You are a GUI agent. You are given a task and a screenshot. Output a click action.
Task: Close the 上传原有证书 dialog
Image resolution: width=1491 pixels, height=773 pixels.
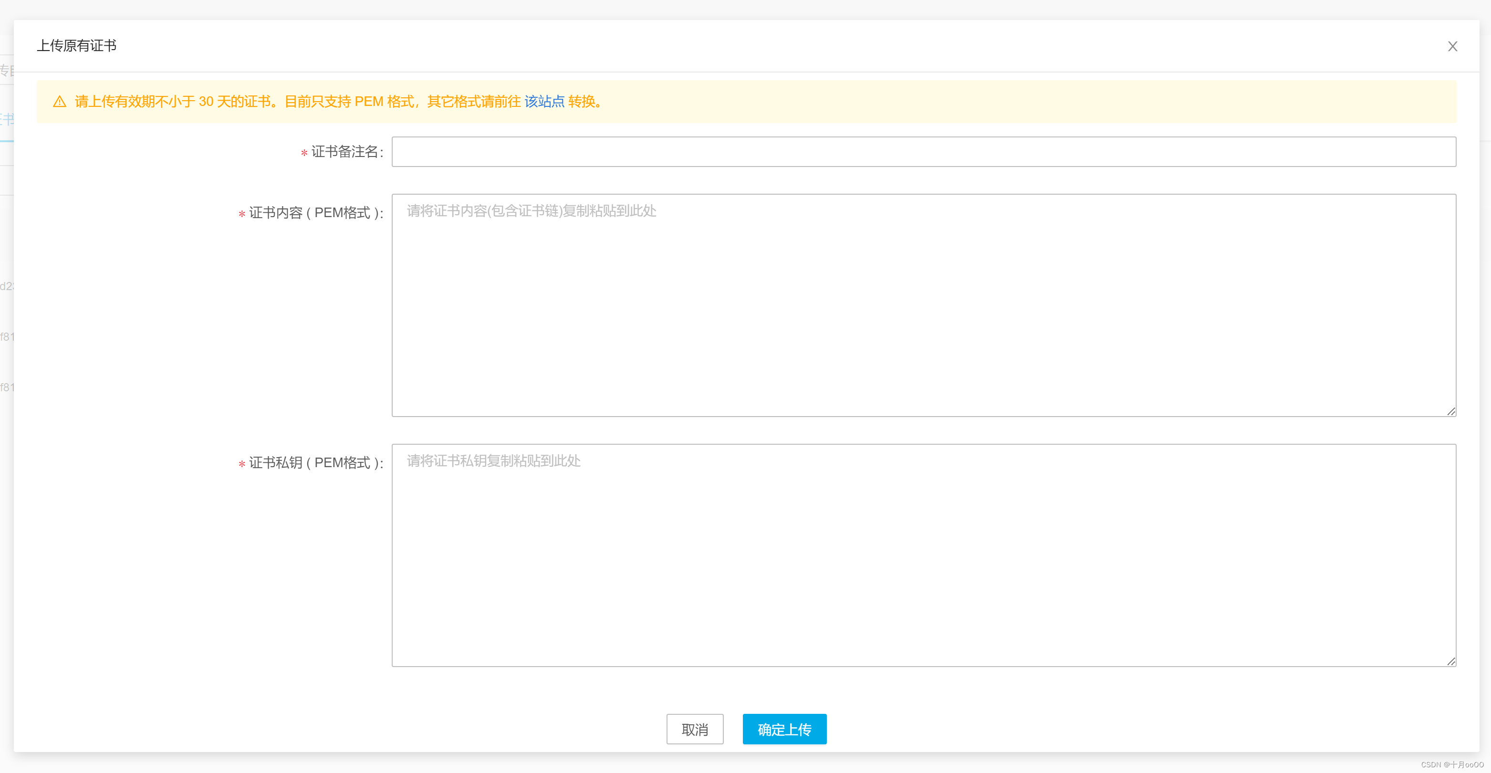pyautogui.click(x=1452, y=46)
